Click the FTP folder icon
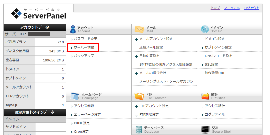The width and height of the screenshot is (270, 135). pyautogui.click(x=139, y=96)
